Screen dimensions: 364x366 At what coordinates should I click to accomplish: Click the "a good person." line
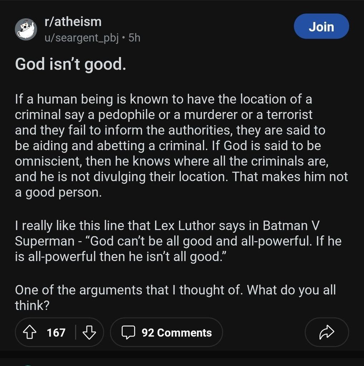[x=58, y=192]
